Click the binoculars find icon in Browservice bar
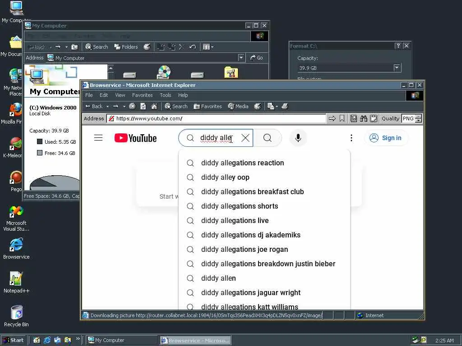 click(x=364, y=118)
